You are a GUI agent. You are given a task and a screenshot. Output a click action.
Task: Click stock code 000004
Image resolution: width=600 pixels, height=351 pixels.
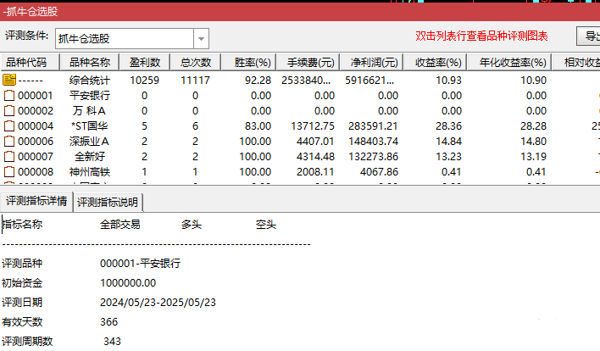[x=36, y=126]
